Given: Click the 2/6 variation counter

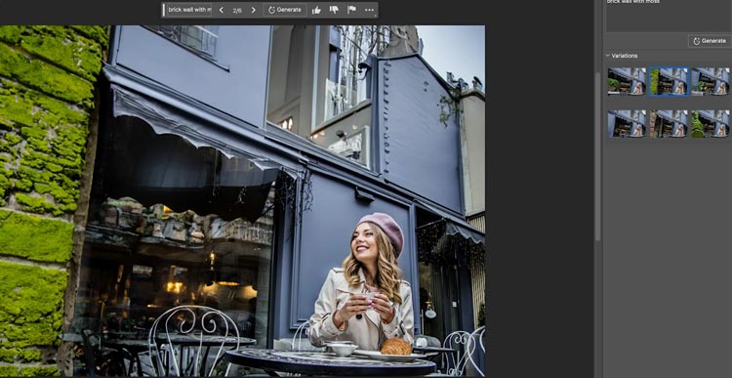Looking at the screenshot, I should point(237,10).
